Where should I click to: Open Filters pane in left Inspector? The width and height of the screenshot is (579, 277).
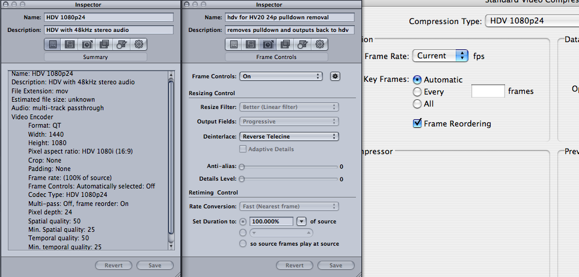point(105,44)
